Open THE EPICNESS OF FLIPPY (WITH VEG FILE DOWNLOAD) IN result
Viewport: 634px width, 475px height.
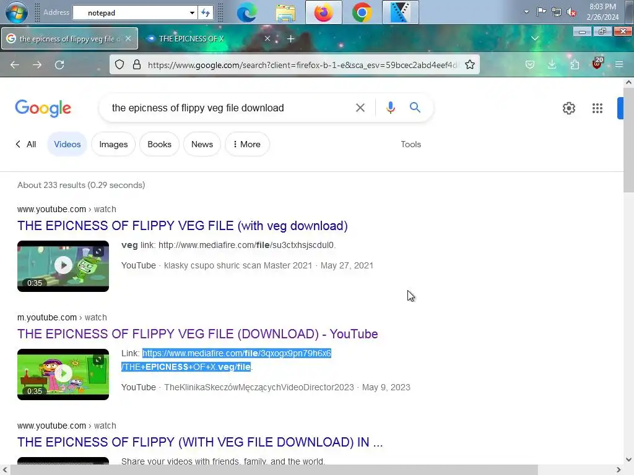pos(200,442)
